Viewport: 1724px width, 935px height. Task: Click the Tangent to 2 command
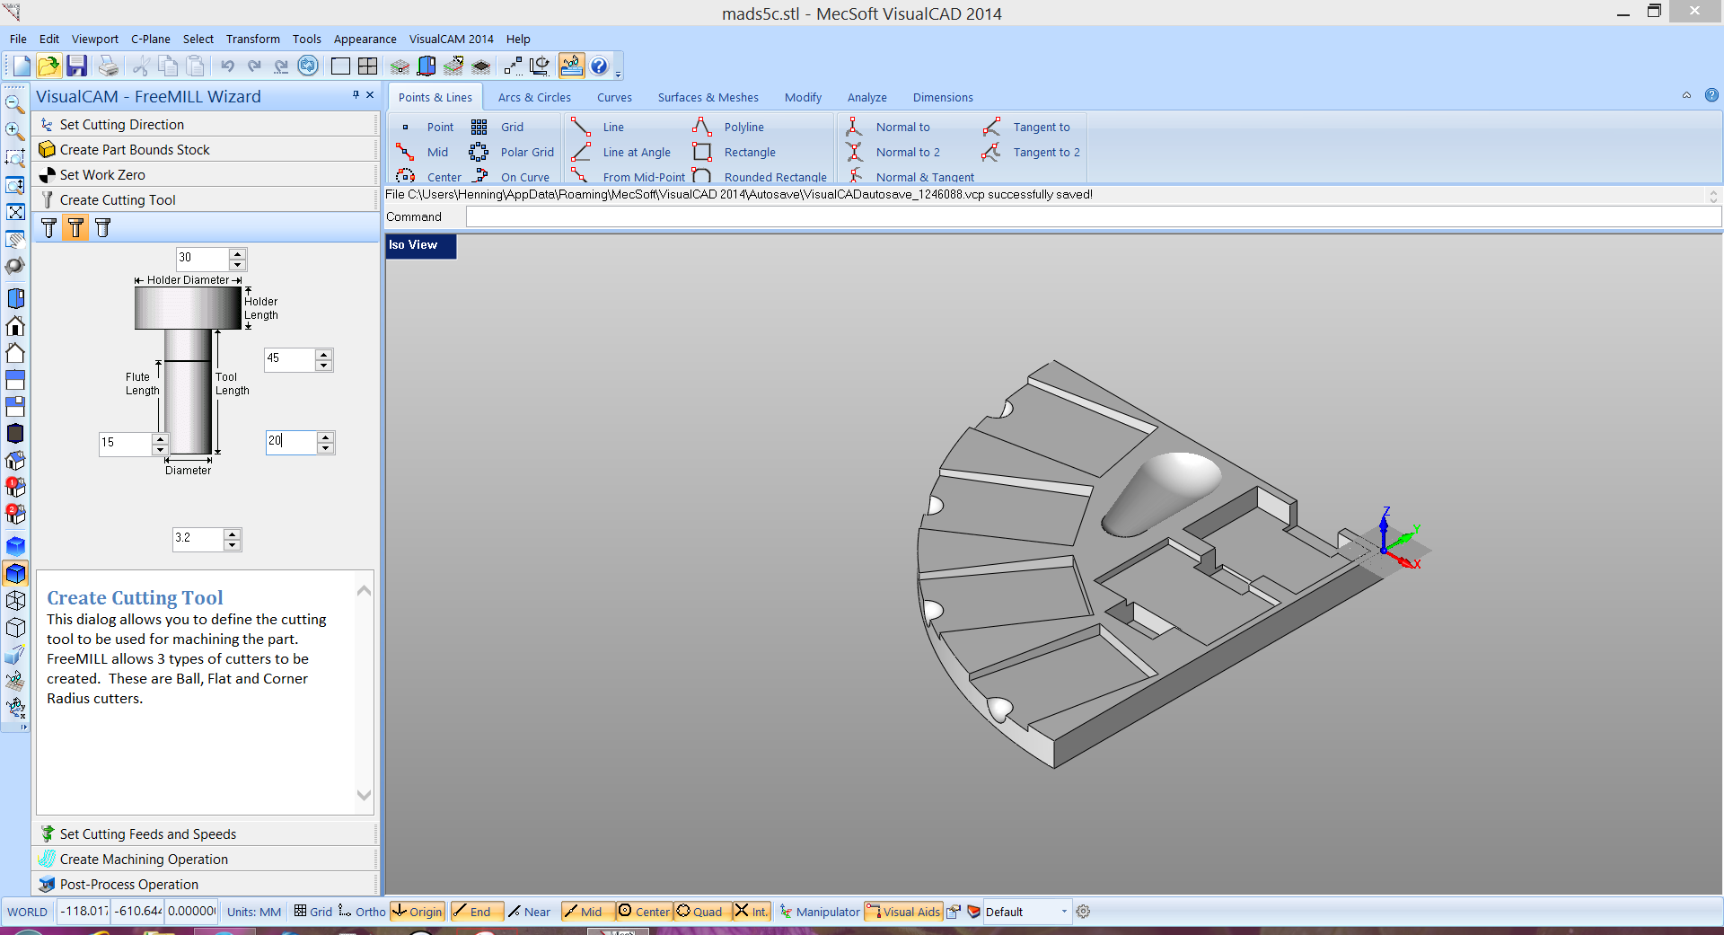tap(1046, 153)
